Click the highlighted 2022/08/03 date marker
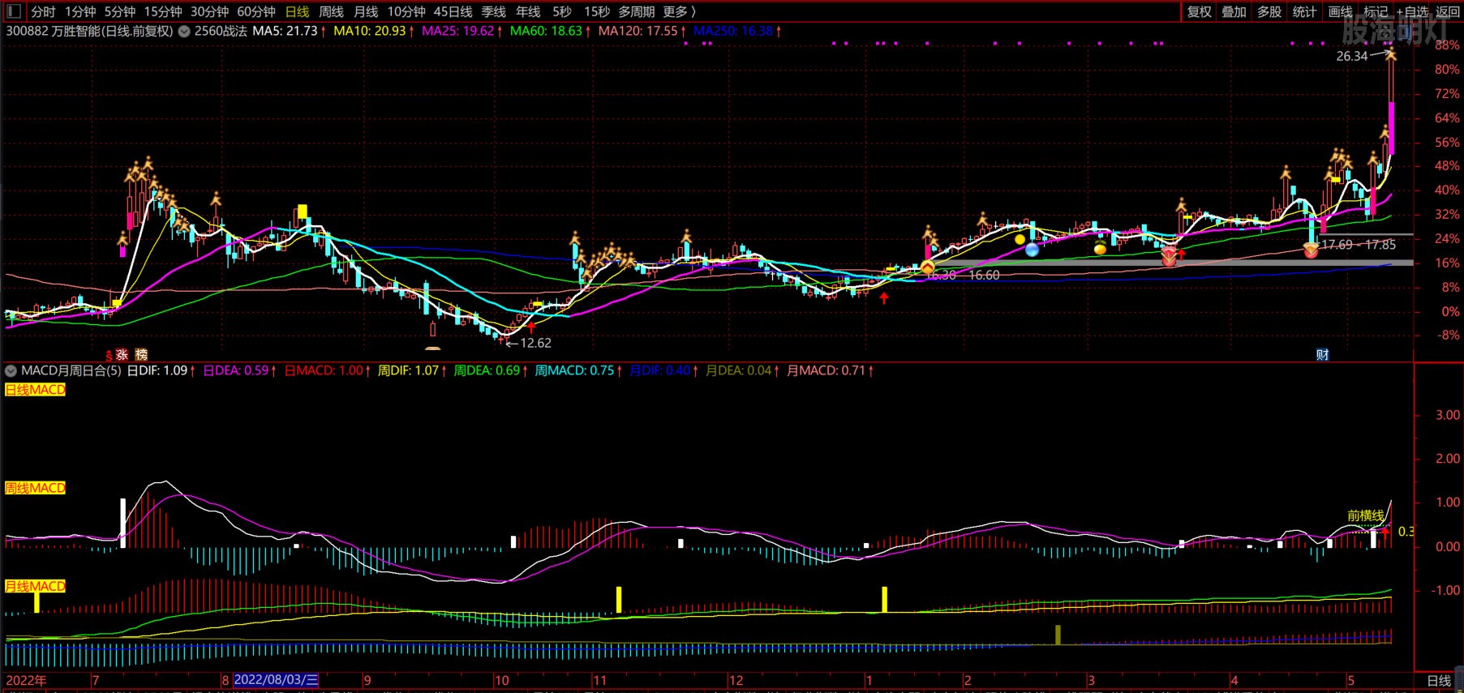 (x=276, y=679)
